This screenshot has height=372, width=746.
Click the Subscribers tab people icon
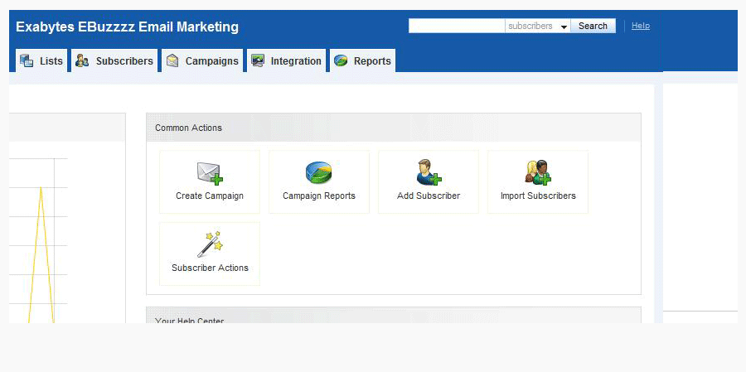(x=82, y=60)
